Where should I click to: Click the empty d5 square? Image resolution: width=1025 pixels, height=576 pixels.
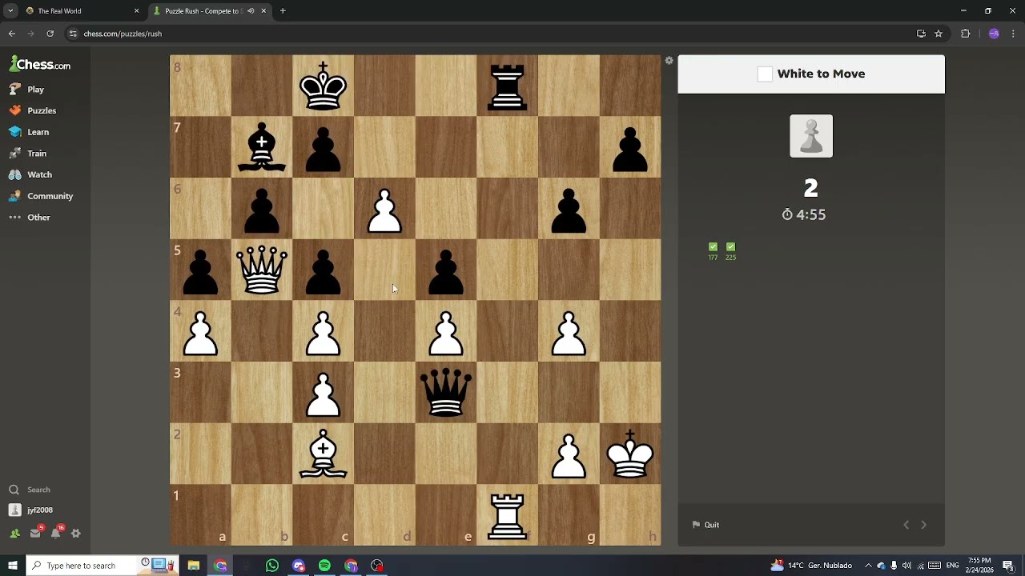(x=385, y=270)
